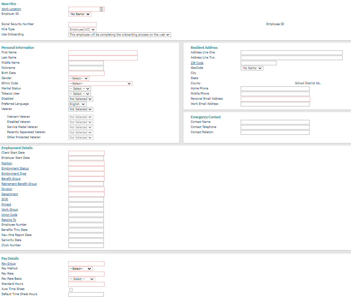Image resolution: width=351 pixels, height=298 pixels.
Task: Open the GeoCode dropdown
Action: (252, 68)
